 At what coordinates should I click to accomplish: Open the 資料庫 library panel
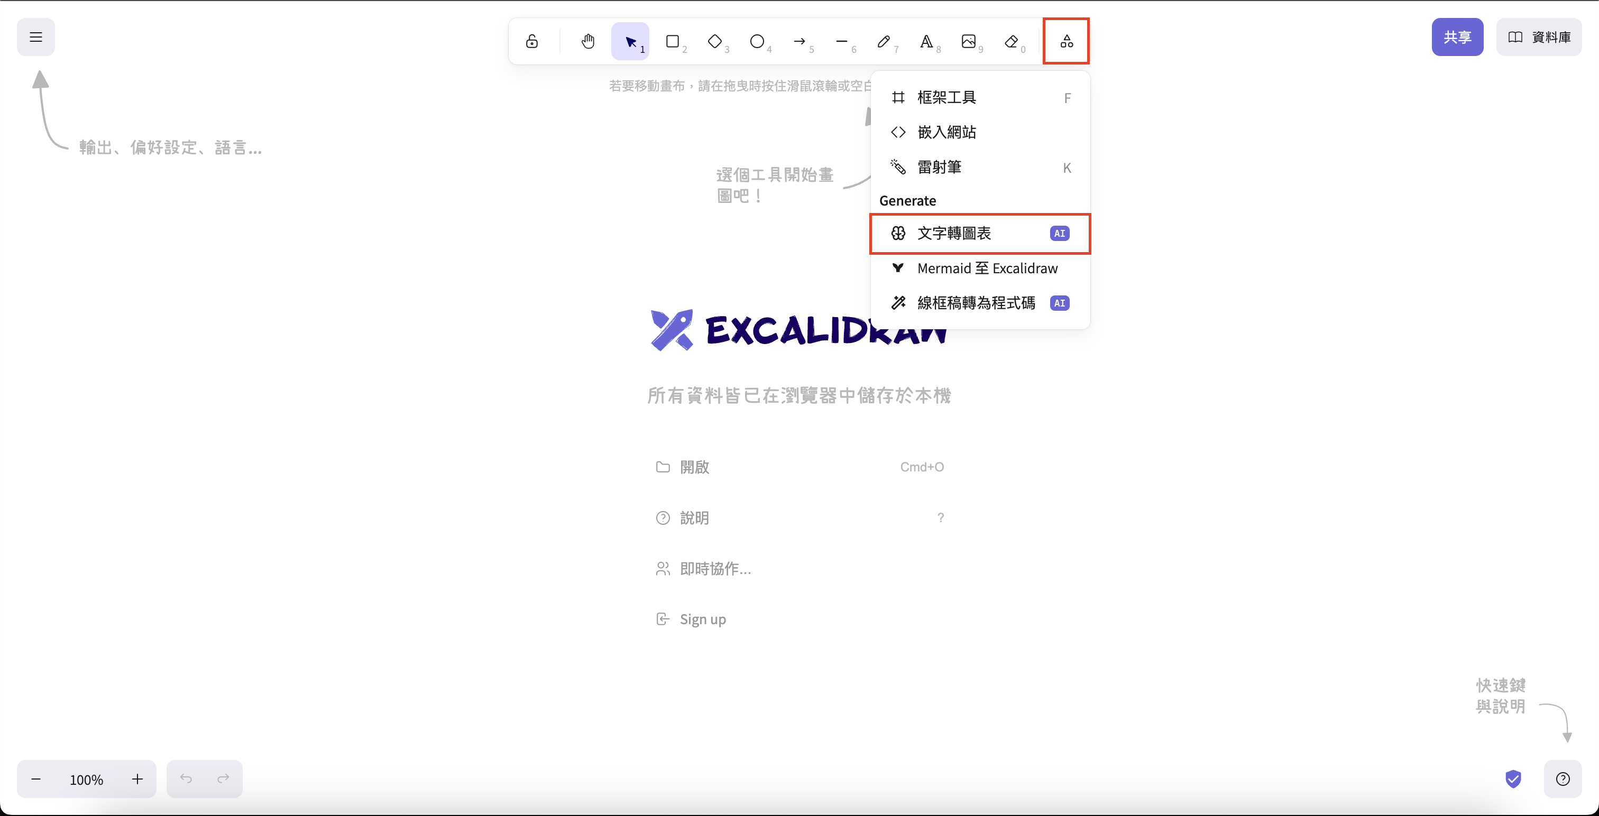pyautogui.click(x=1539, y=37)
